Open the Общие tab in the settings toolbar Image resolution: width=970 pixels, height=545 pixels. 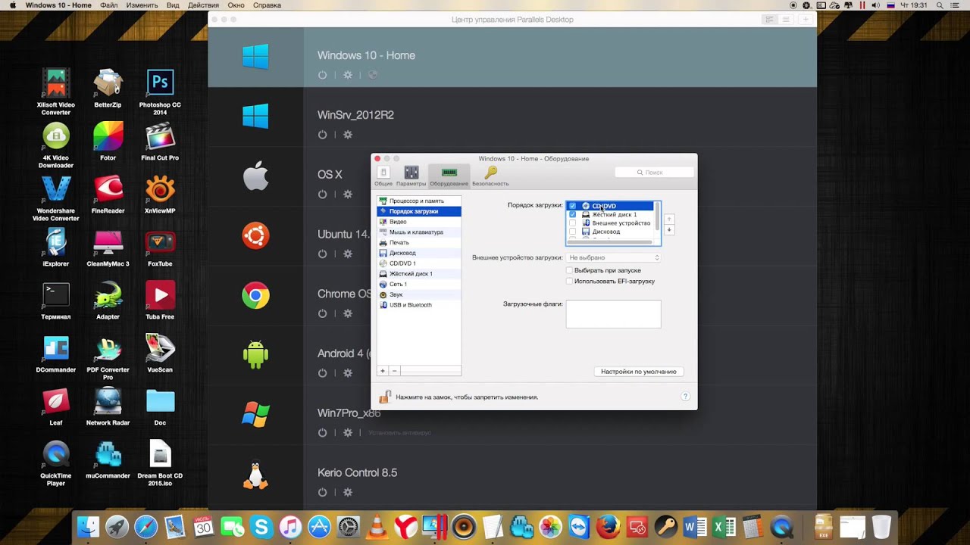(x=383, y=176)
